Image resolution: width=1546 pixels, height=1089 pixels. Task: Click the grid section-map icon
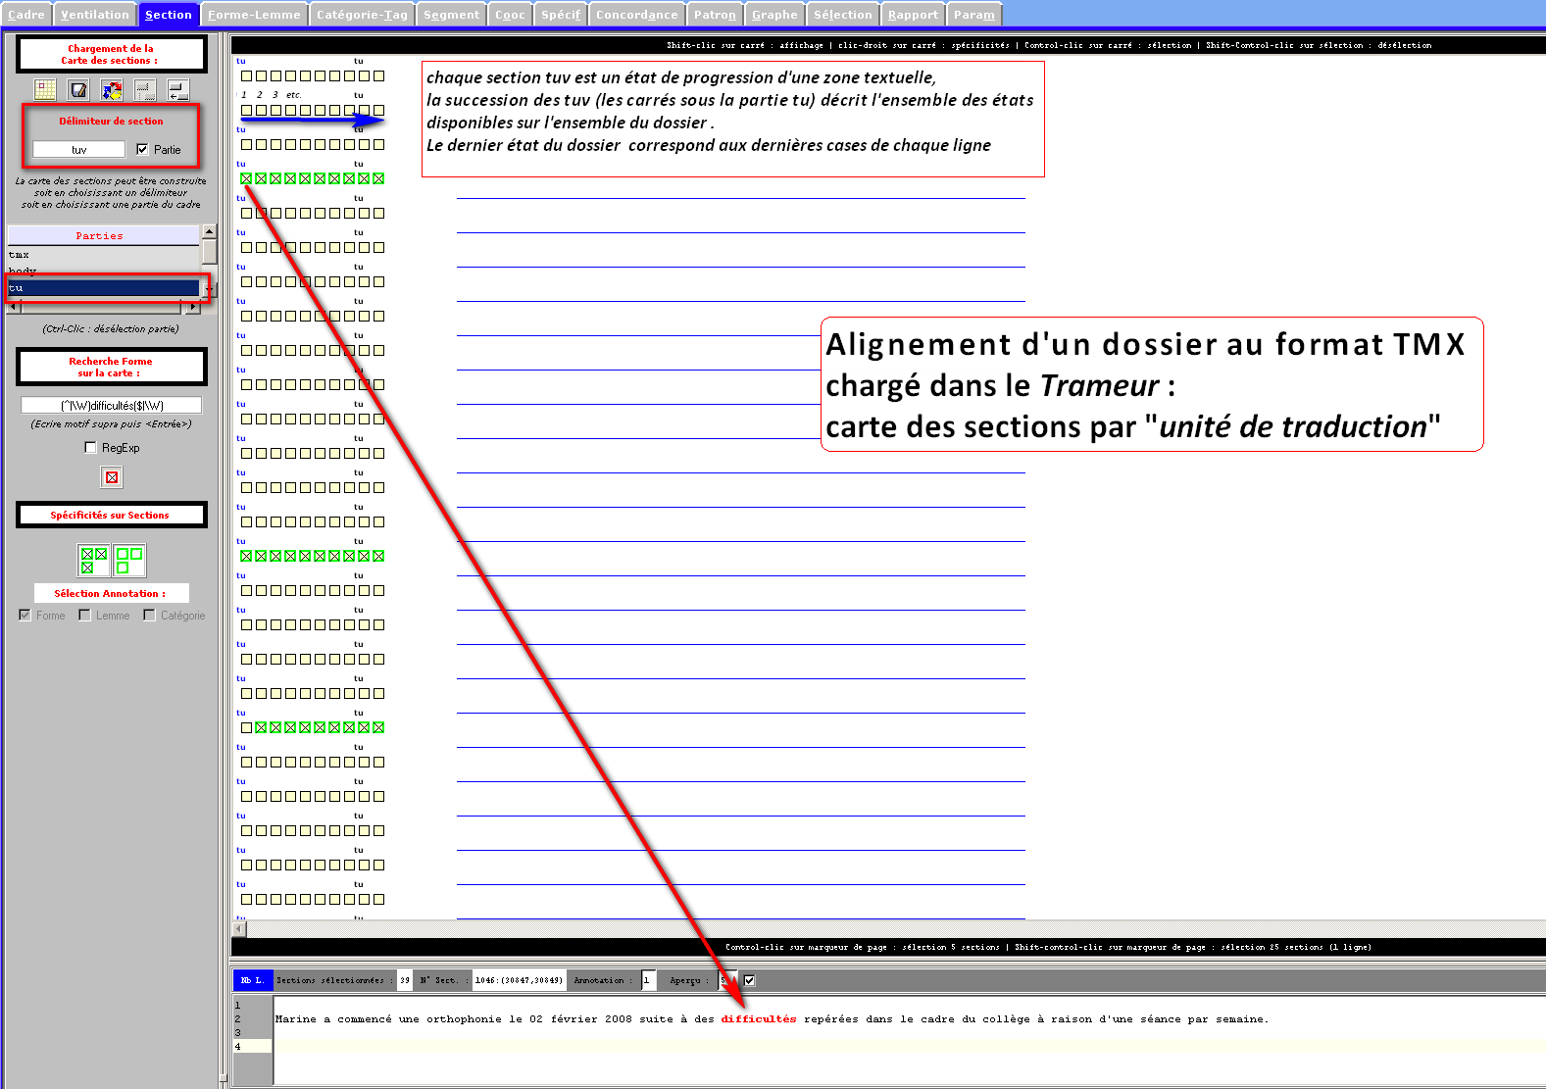coord(45,89)
